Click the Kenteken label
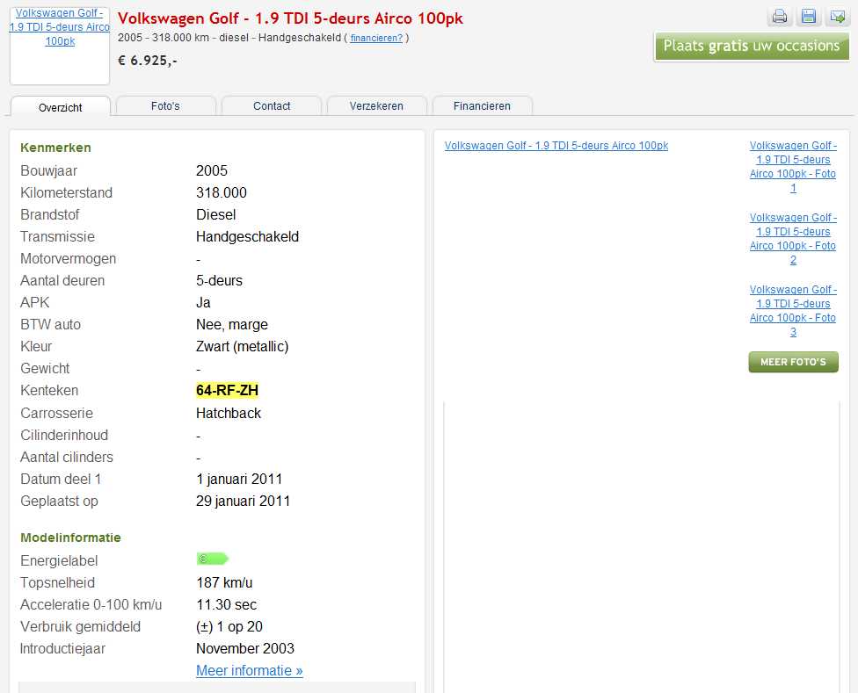 [x=49, y=390]
